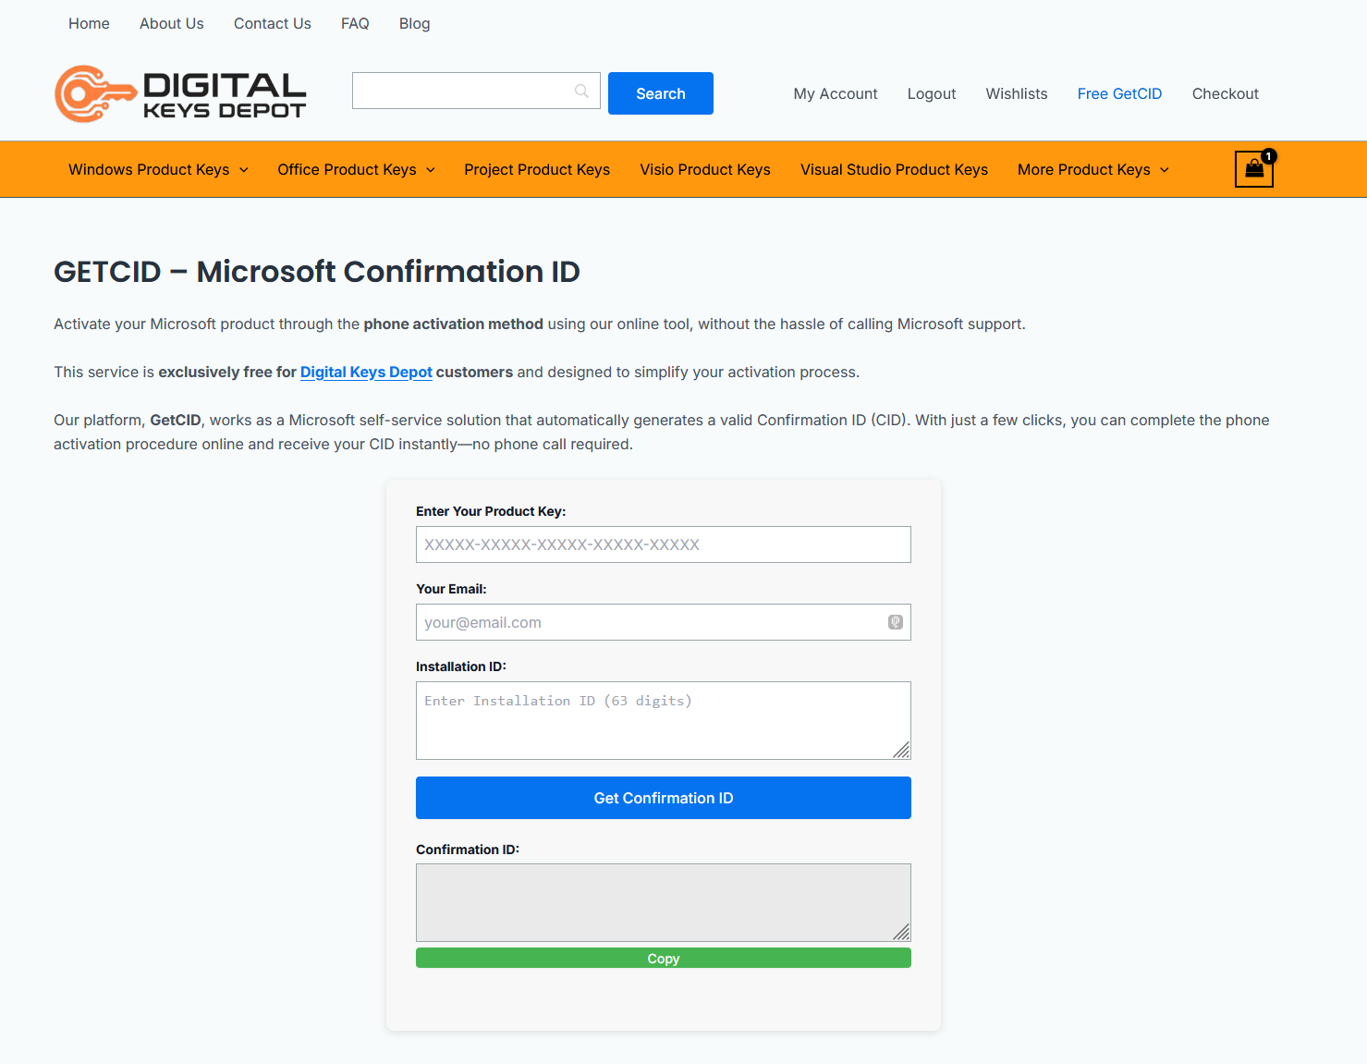This screenshot has height=1064, width=1367.
Task: Open the FAQ page link
Action: coord(355,24)
